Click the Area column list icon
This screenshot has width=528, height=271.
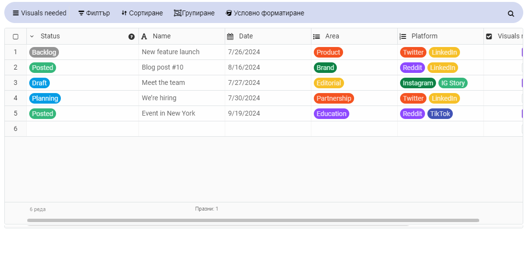317,36
